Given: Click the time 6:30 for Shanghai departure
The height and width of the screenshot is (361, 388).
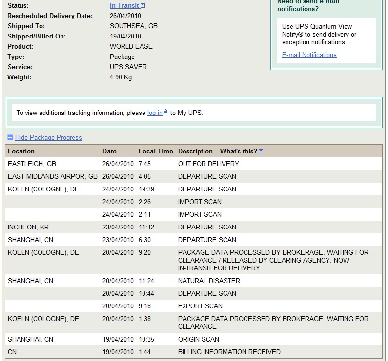Looking at the screenshot, I should click(144, 240).
